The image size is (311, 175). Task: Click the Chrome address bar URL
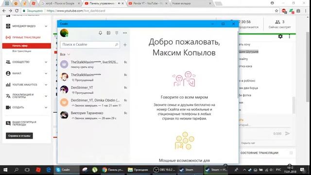click(76, 11)
